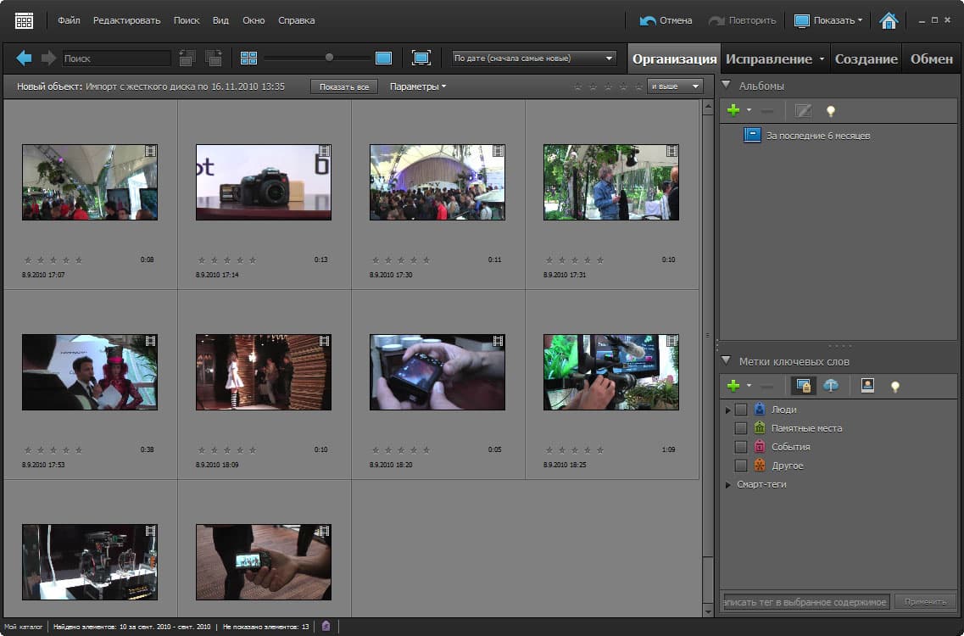Open full screen view icon
The height and width of the screenshot is (636, 964).
coord(421,58)
